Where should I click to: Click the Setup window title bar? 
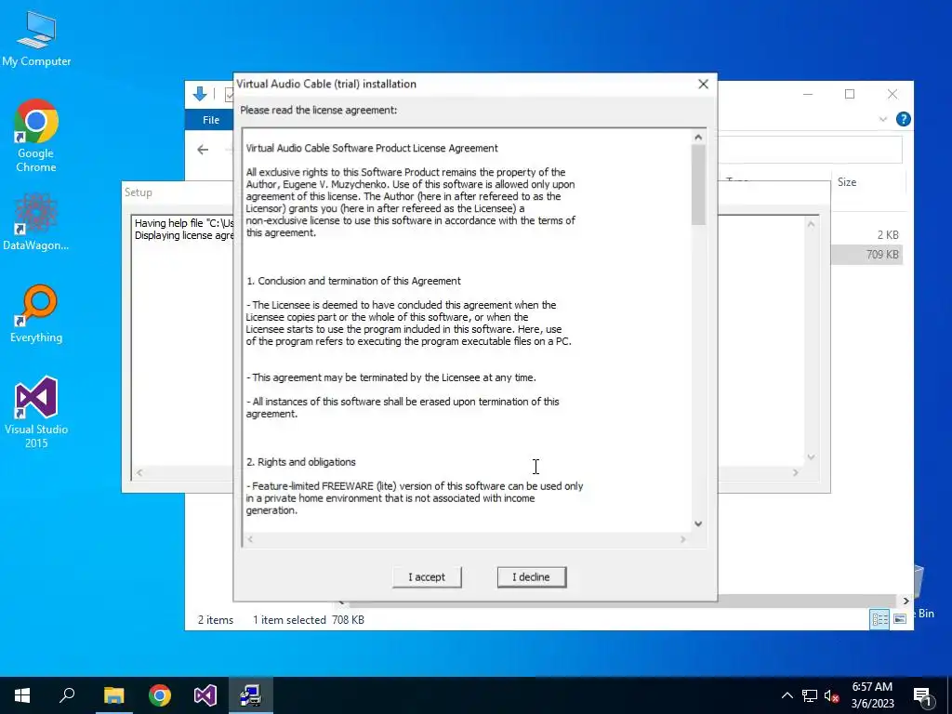(x=178, y=192)
